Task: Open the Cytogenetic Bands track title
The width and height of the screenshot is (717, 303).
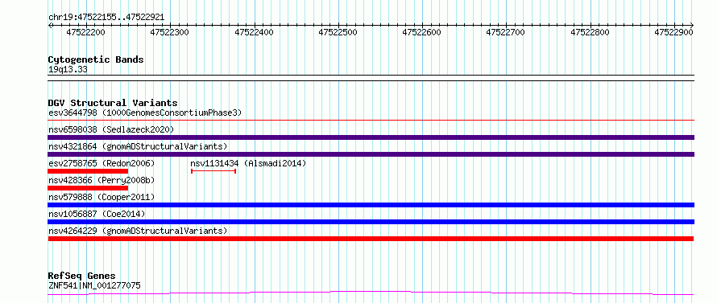Action: pyautogui.click(x=96, y=59)
